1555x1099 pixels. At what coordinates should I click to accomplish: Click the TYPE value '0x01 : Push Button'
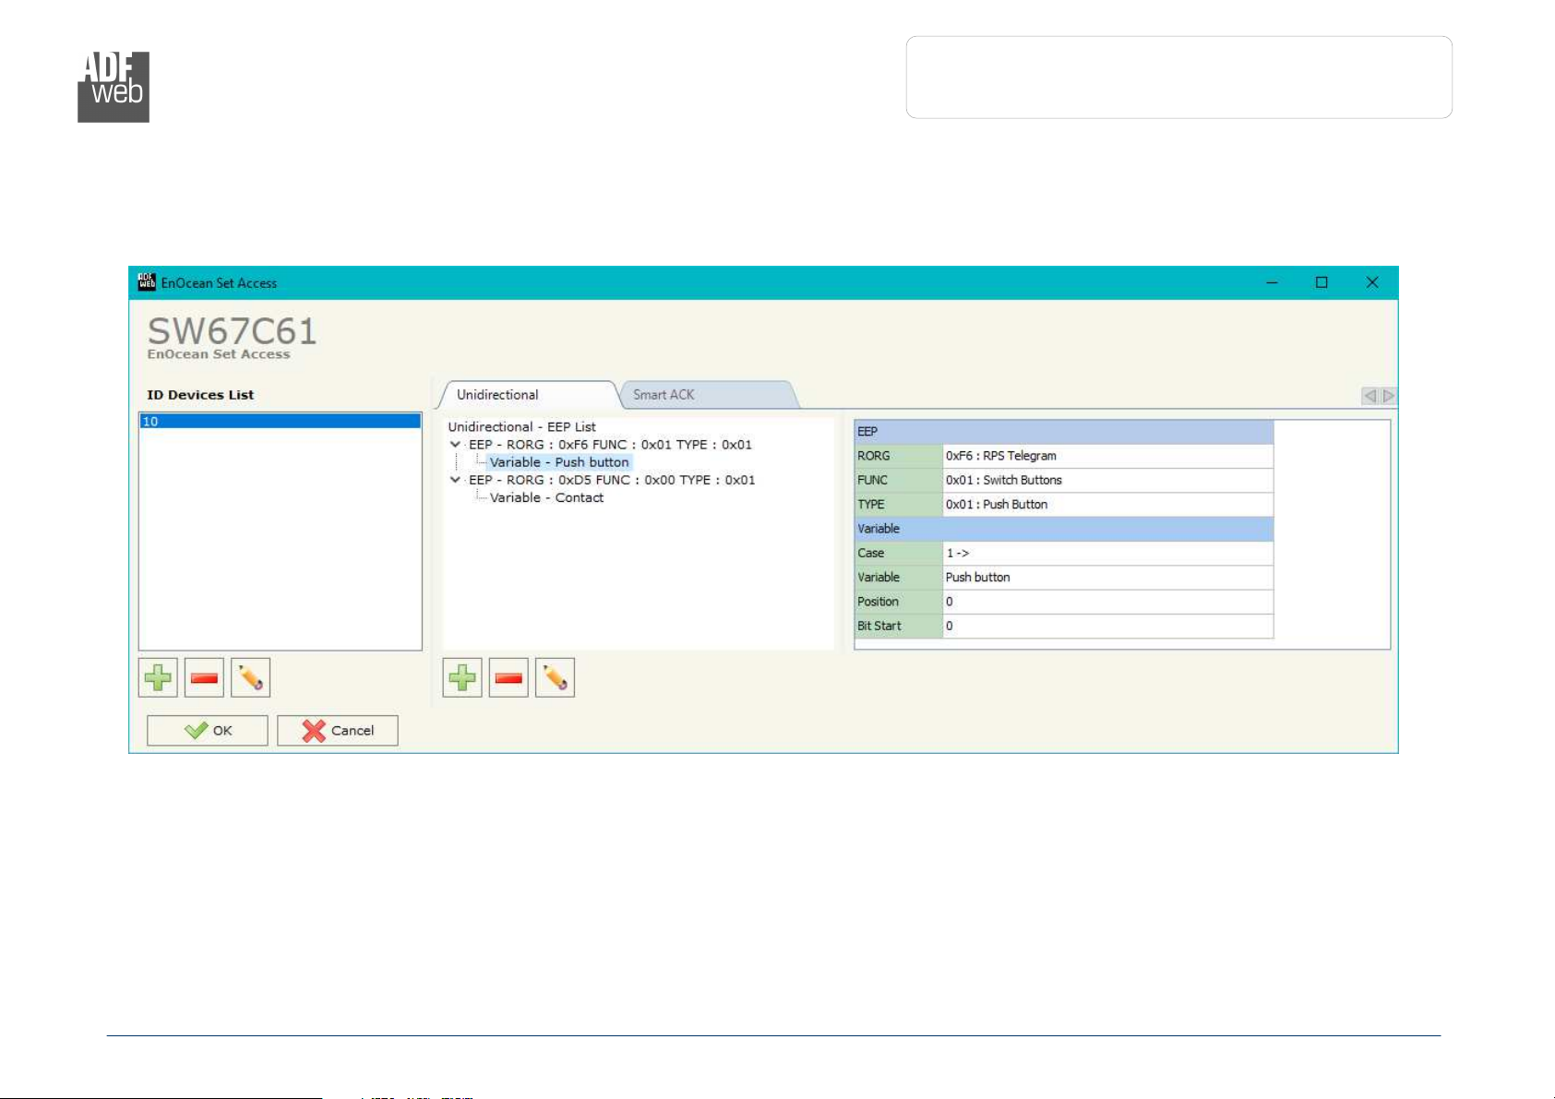1107,504
